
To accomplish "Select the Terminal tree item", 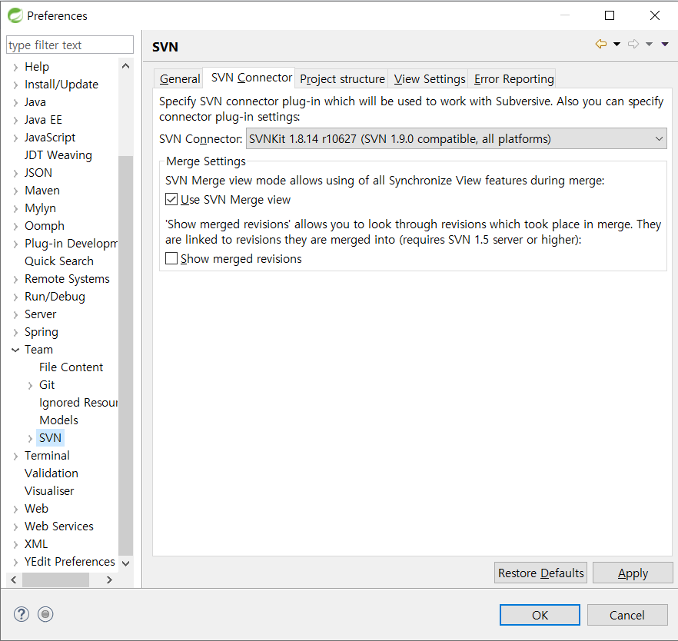I will click(x=47, y=456).
